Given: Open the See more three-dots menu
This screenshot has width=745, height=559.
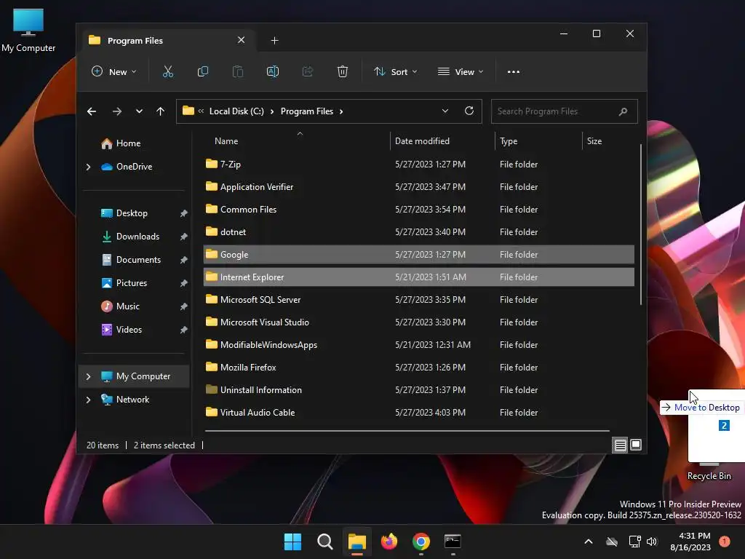Looking at the screenshot, I should (514, 72).
